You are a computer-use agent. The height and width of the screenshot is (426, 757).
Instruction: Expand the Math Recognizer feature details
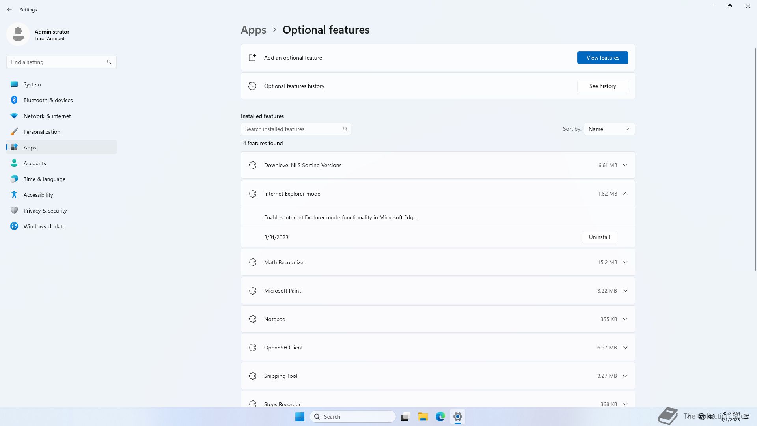click(625, 262)
